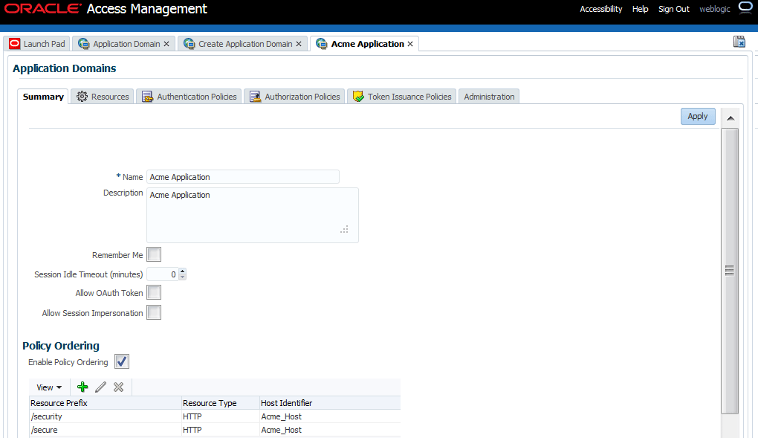Open the Help link
The image size is (758, 438).
coord(640,9)
